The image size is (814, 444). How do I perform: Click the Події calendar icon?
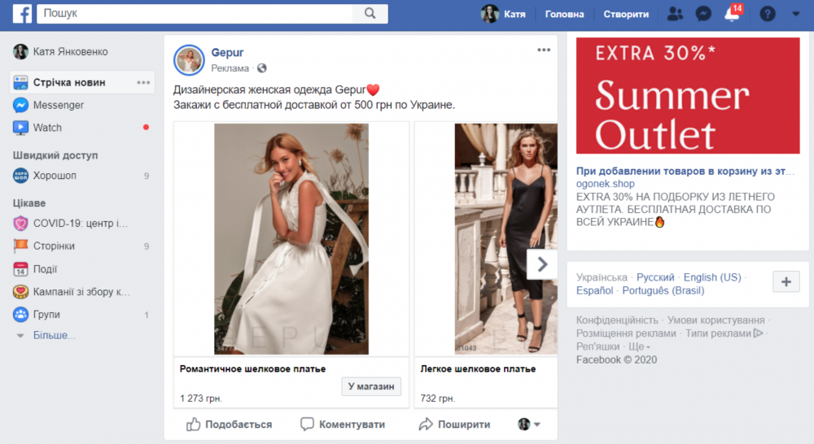point(20,269)
